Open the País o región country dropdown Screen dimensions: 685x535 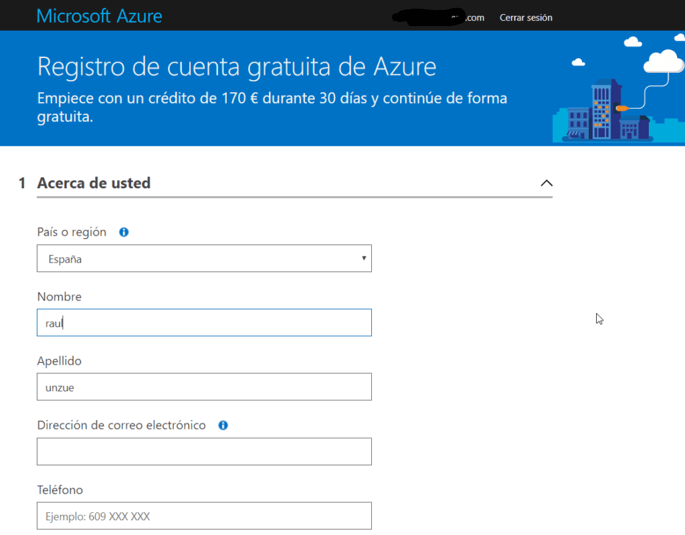pyautogui.click(x=204, y=258)
